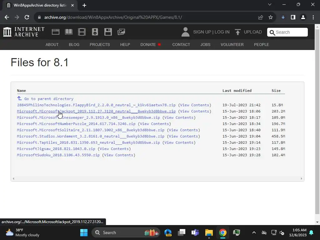Close the Win8AppxArchive tab
The width and height of the screenshot is (320, 240).
pyautogui.click(x=72, y=5)
